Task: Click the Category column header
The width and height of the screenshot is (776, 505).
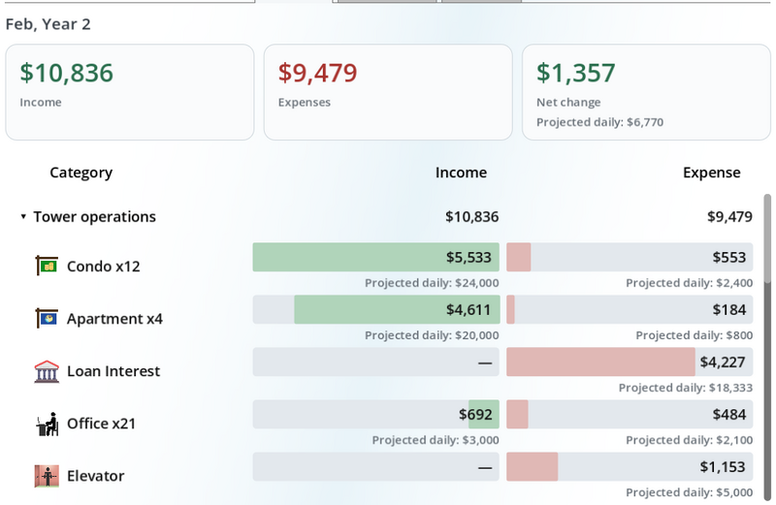Action: (81, 173)
